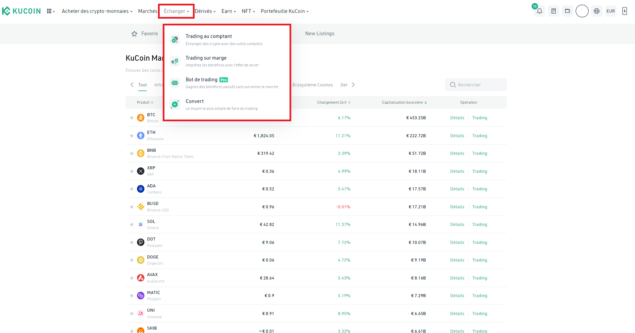The image size is (635, 333).
Task: Open the orders document icon
Action: [554, 11]
